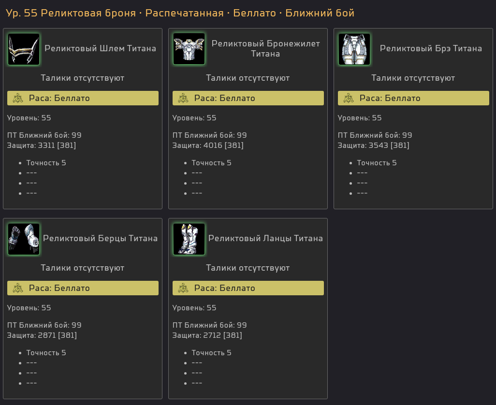496x405 pixels.
Task: Click the value Защита: 3311 [381]
Action: point(42,145)
